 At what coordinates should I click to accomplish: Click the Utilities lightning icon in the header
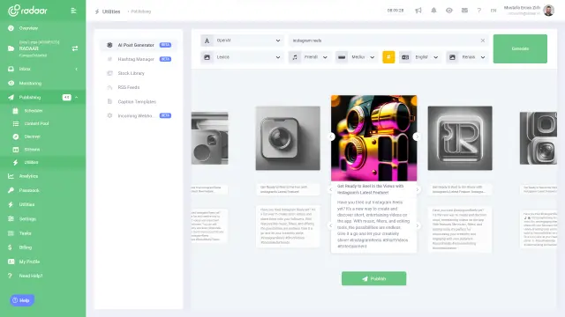[x=97, y=11]
